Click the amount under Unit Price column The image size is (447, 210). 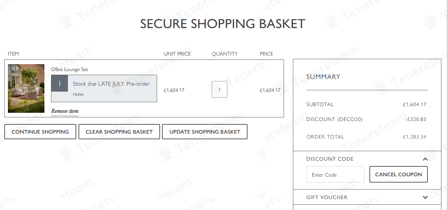174,90
